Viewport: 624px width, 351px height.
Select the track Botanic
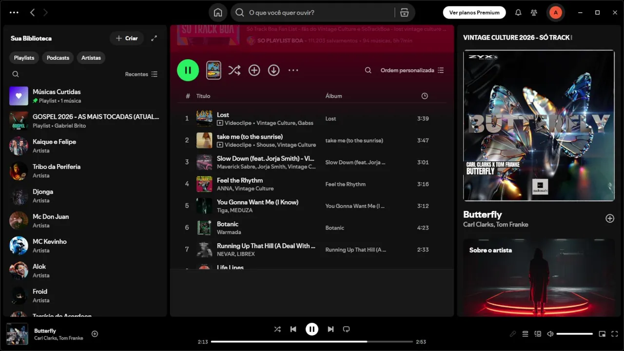pos(312,228)
